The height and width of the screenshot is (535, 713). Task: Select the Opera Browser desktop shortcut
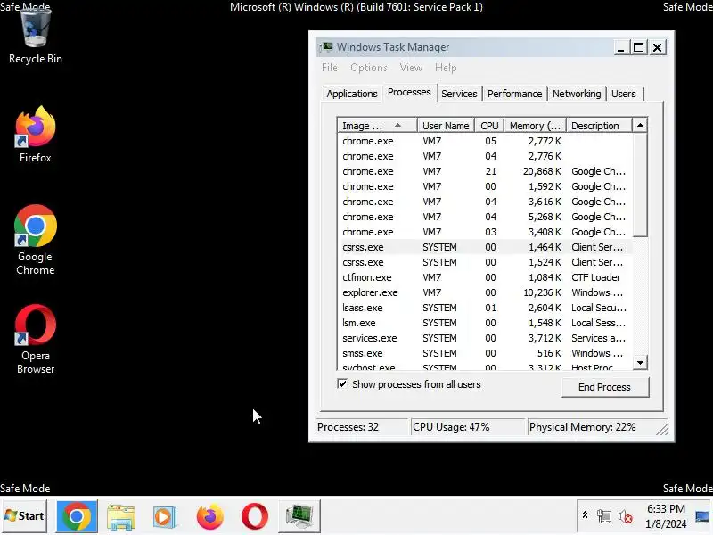pyautogui.click(x=36, y=339)
